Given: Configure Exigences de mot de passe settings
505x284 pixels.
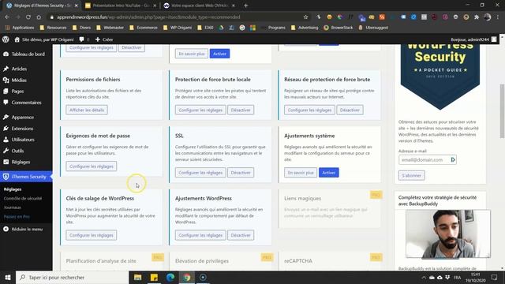Looking at the screenshot, I should click(92, 166).
